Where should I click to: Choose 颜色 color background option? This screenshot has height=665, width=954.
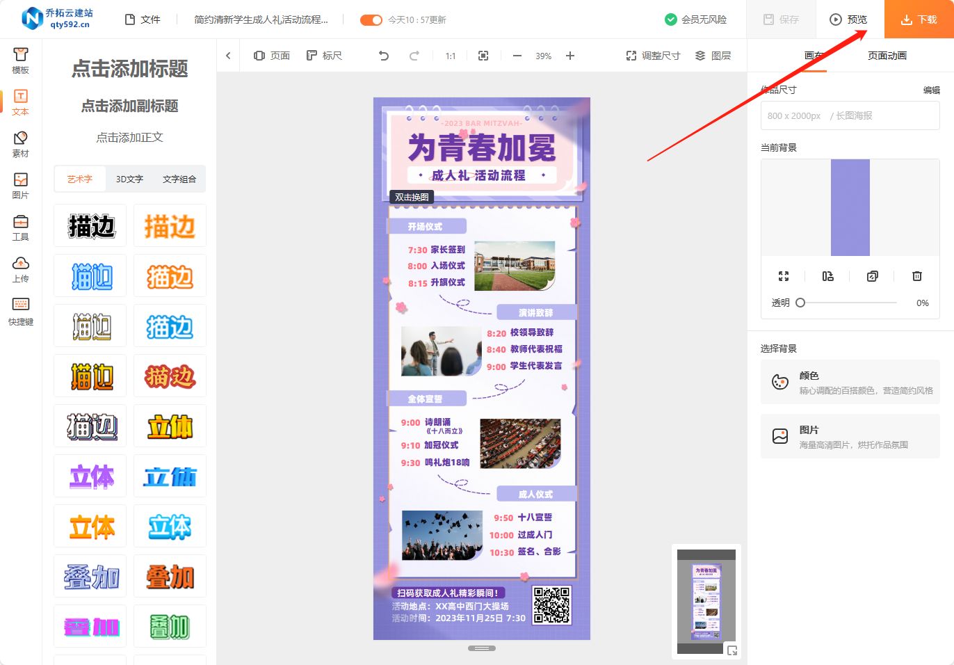(x=850, y=382)
